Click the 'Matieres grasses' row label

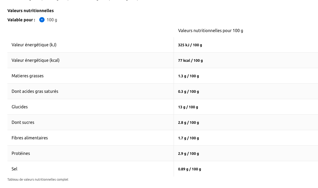coord(28,76)
